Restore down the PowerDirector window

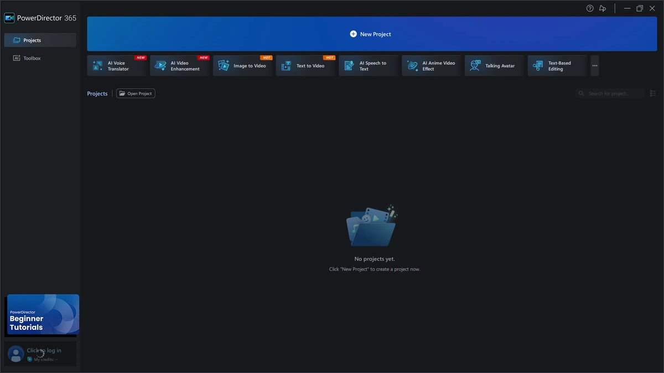640,8
